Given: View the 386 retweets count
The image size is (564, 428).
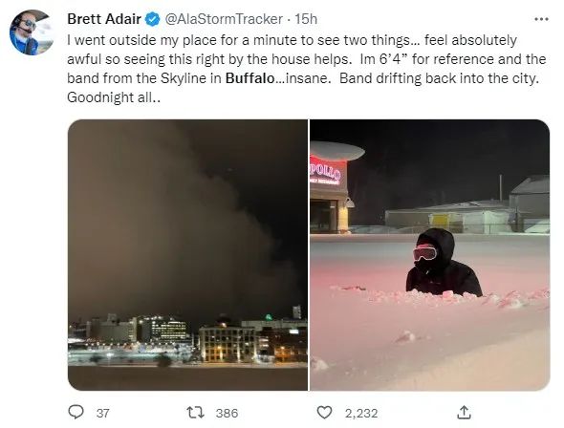Looking at the screenshot, I should 227,413.
